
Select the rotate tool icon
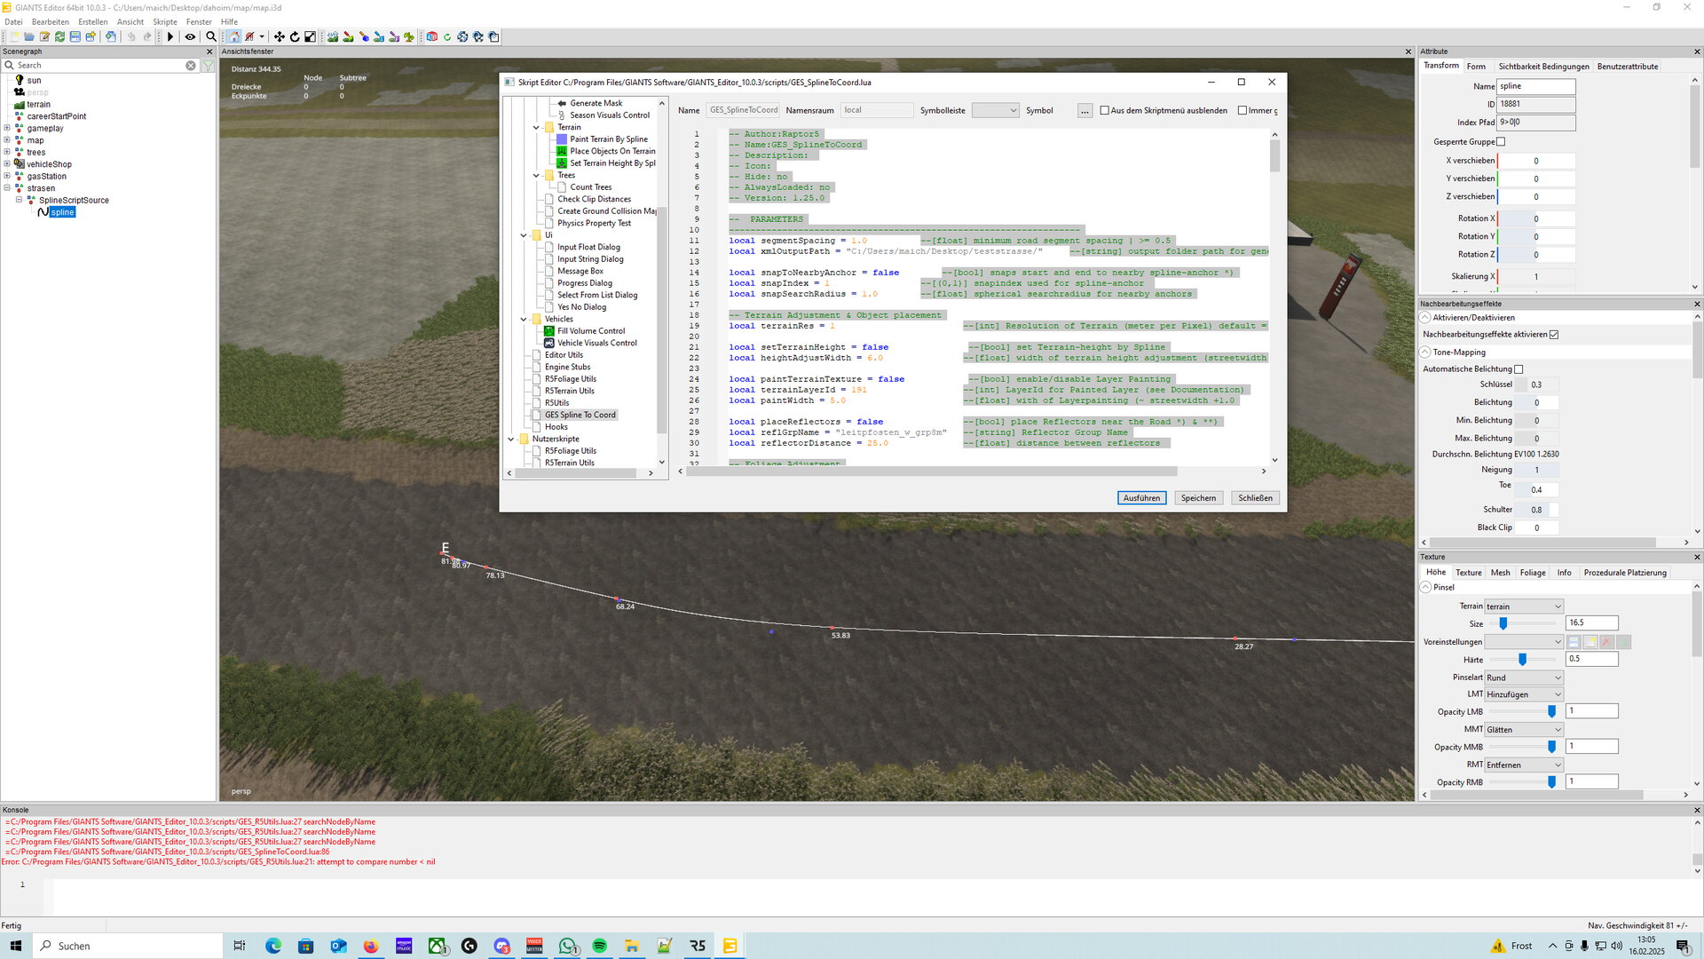295,36
